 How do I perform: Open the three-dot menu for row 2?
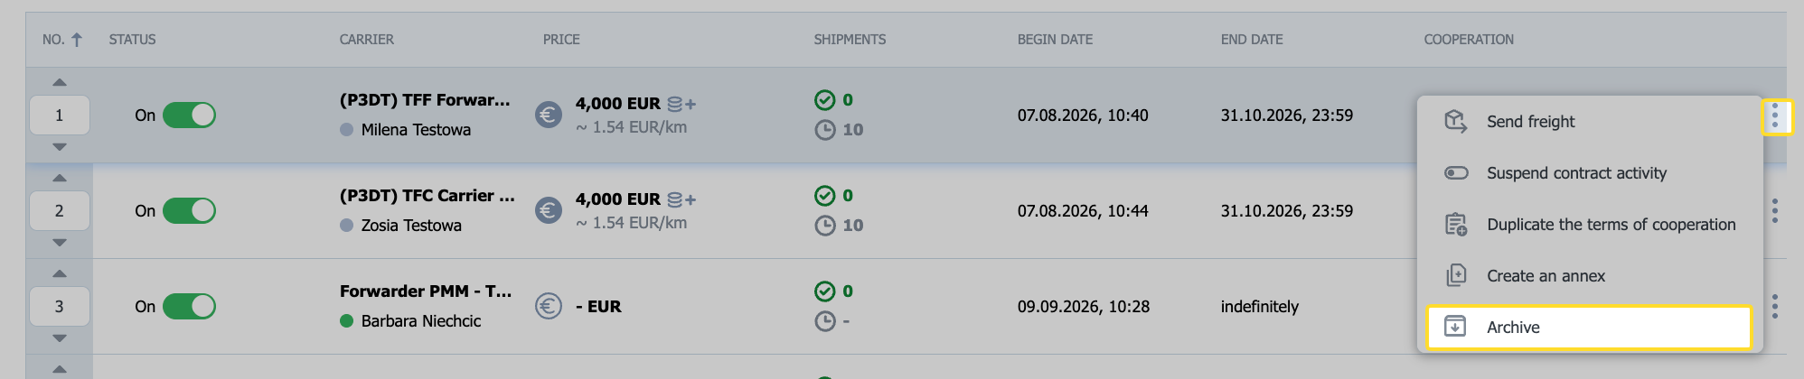(x=1775, y=211)
